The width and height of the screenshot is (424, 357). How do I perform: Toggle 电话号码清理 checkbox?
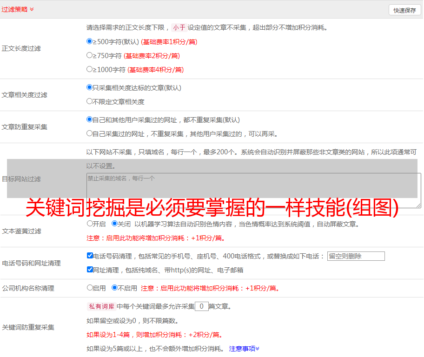[x=90, y=256]
